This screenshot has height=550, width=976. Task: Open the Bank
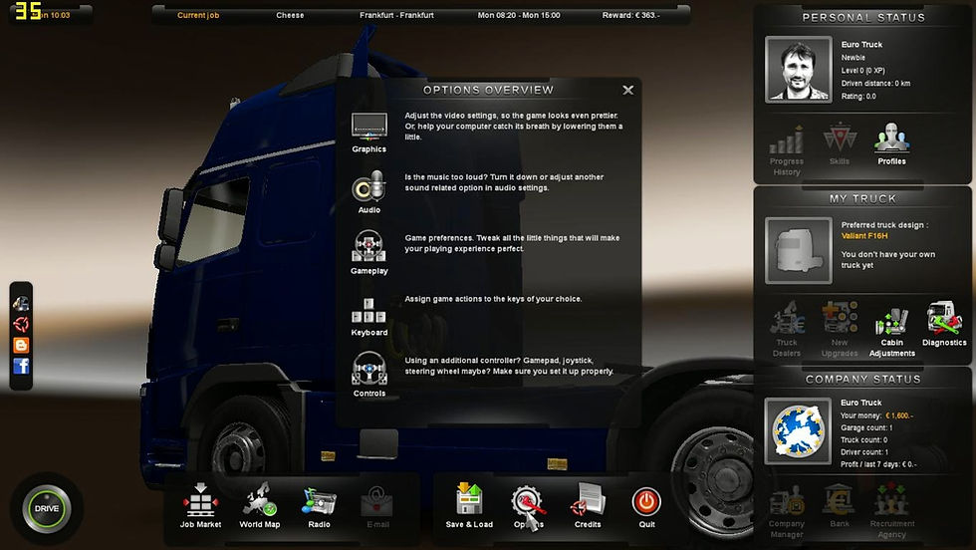coord(839,506)
